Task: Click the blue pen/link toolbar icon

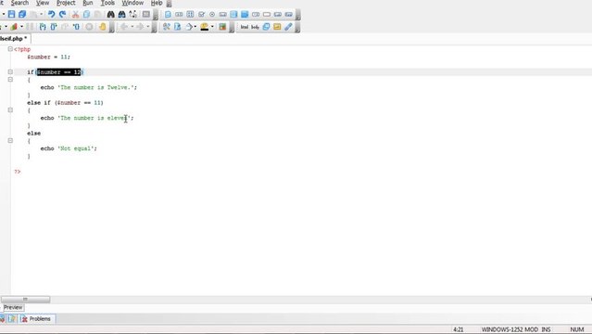Action: tap(288, 27)
